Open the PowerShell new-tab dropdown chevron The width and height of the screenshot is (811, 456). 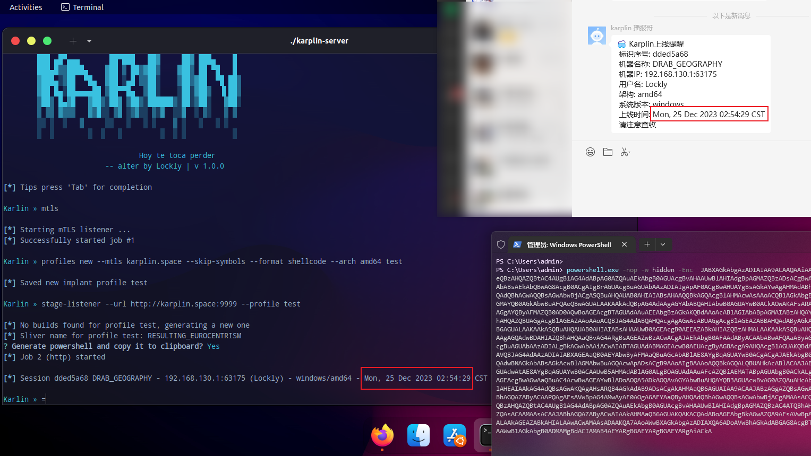tap(663, 244)
